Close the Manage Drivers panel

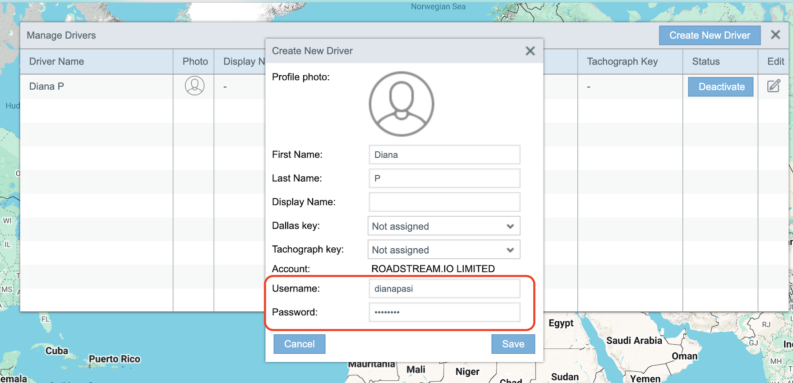(775, 35)
